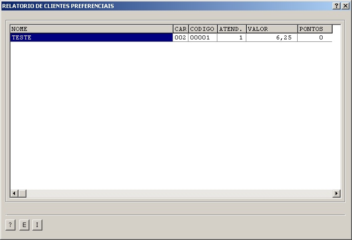
Task: Select the value cell 6,25
Action: tap(272, 37)
